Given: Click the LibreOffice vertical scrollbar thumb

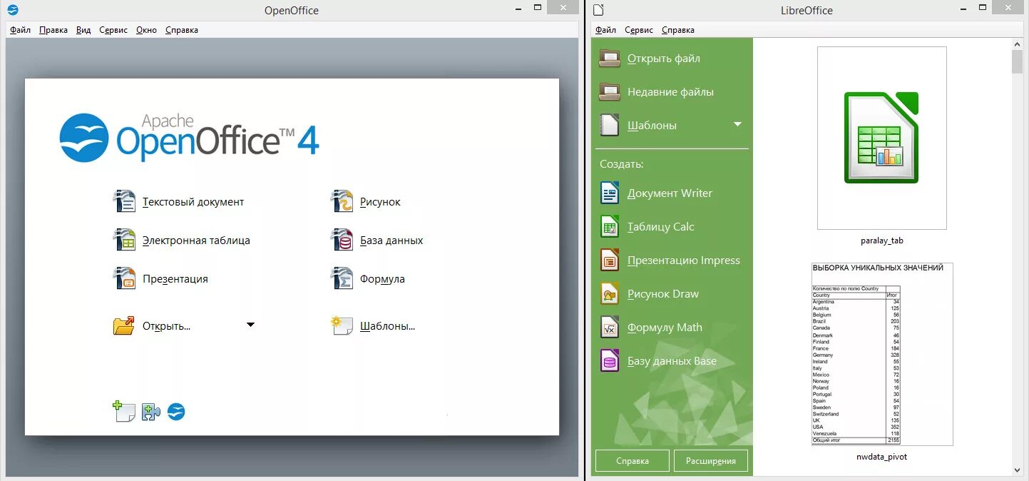Looking at the screenshot, I should point(1017,62).
